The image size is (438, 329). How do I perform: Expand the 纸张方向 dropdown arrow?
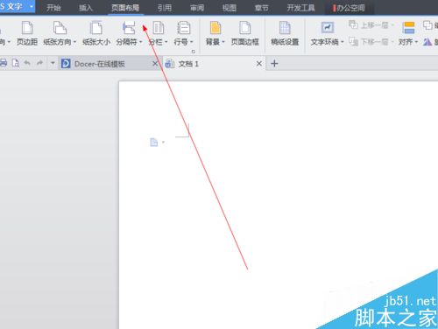point(74,42)
